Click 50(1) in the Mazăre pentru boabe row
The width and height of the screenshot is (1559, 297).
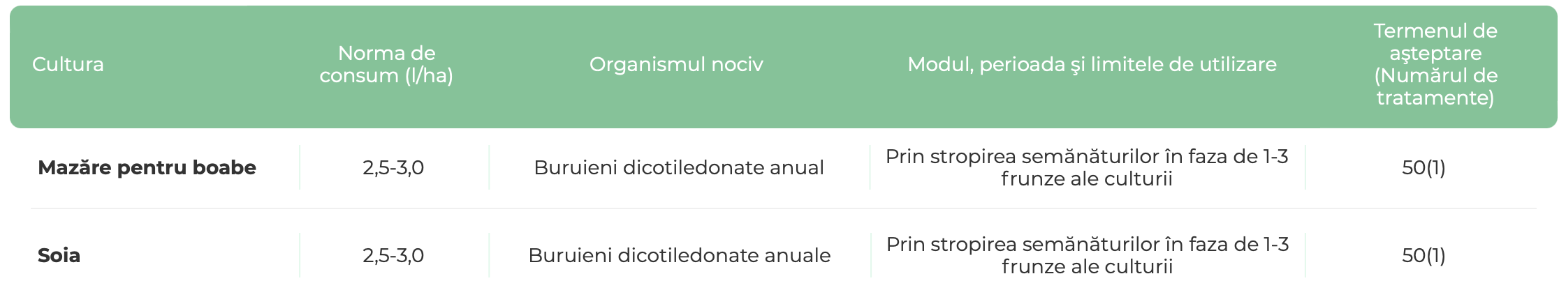(1423, 168)
